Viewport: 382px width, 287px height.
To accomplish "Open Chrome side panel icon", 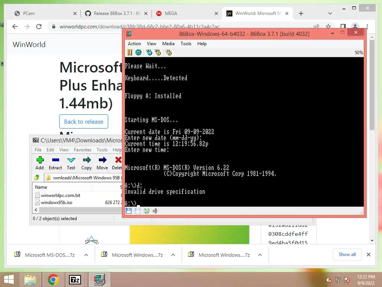I will click(x=343, y=27).
